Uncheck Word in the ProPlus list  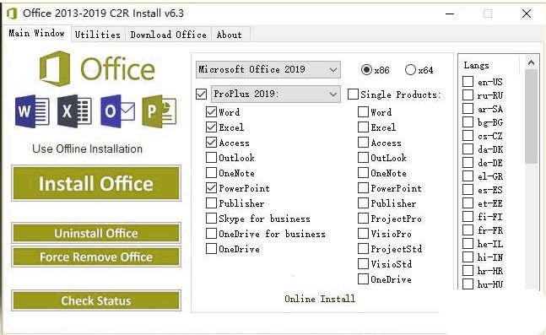211,112
